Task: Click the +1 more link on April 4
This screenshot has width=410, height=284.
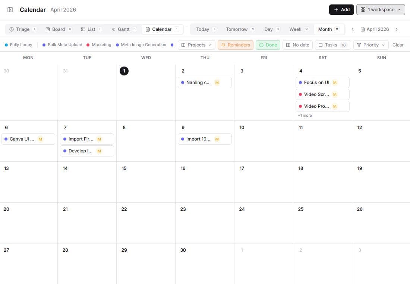Action: tap(305, 115)
